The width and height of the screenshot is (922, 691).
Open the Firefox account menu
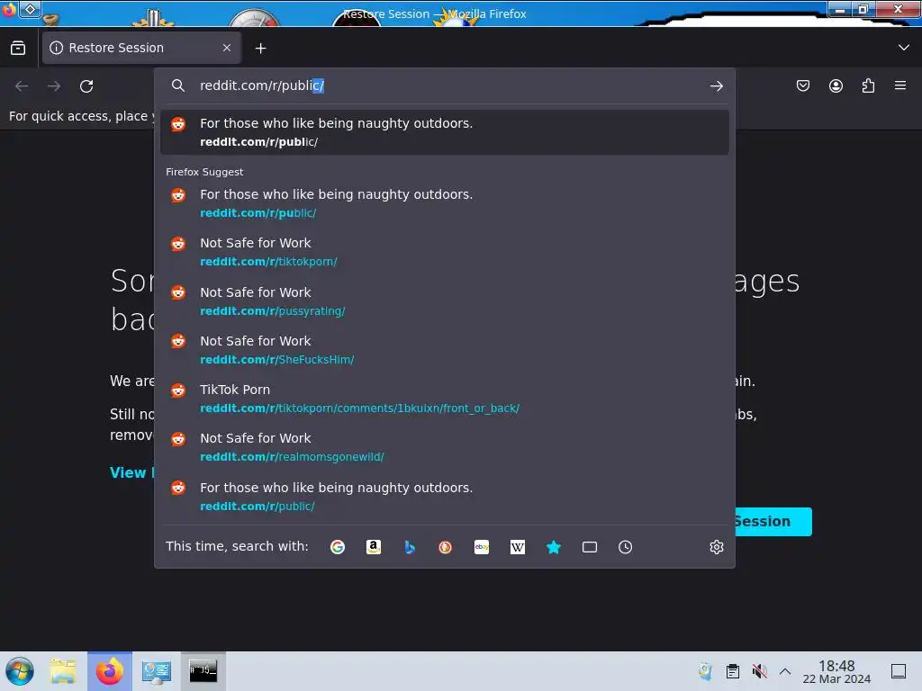[x=836, y=85]
